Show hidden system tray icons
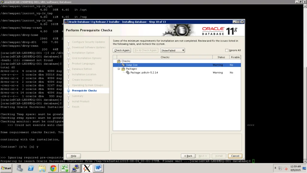307x173 pixels. [275, 168]
